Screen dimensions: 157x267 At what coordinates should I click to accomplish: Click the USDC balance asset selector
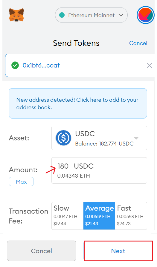coord(99,138)
